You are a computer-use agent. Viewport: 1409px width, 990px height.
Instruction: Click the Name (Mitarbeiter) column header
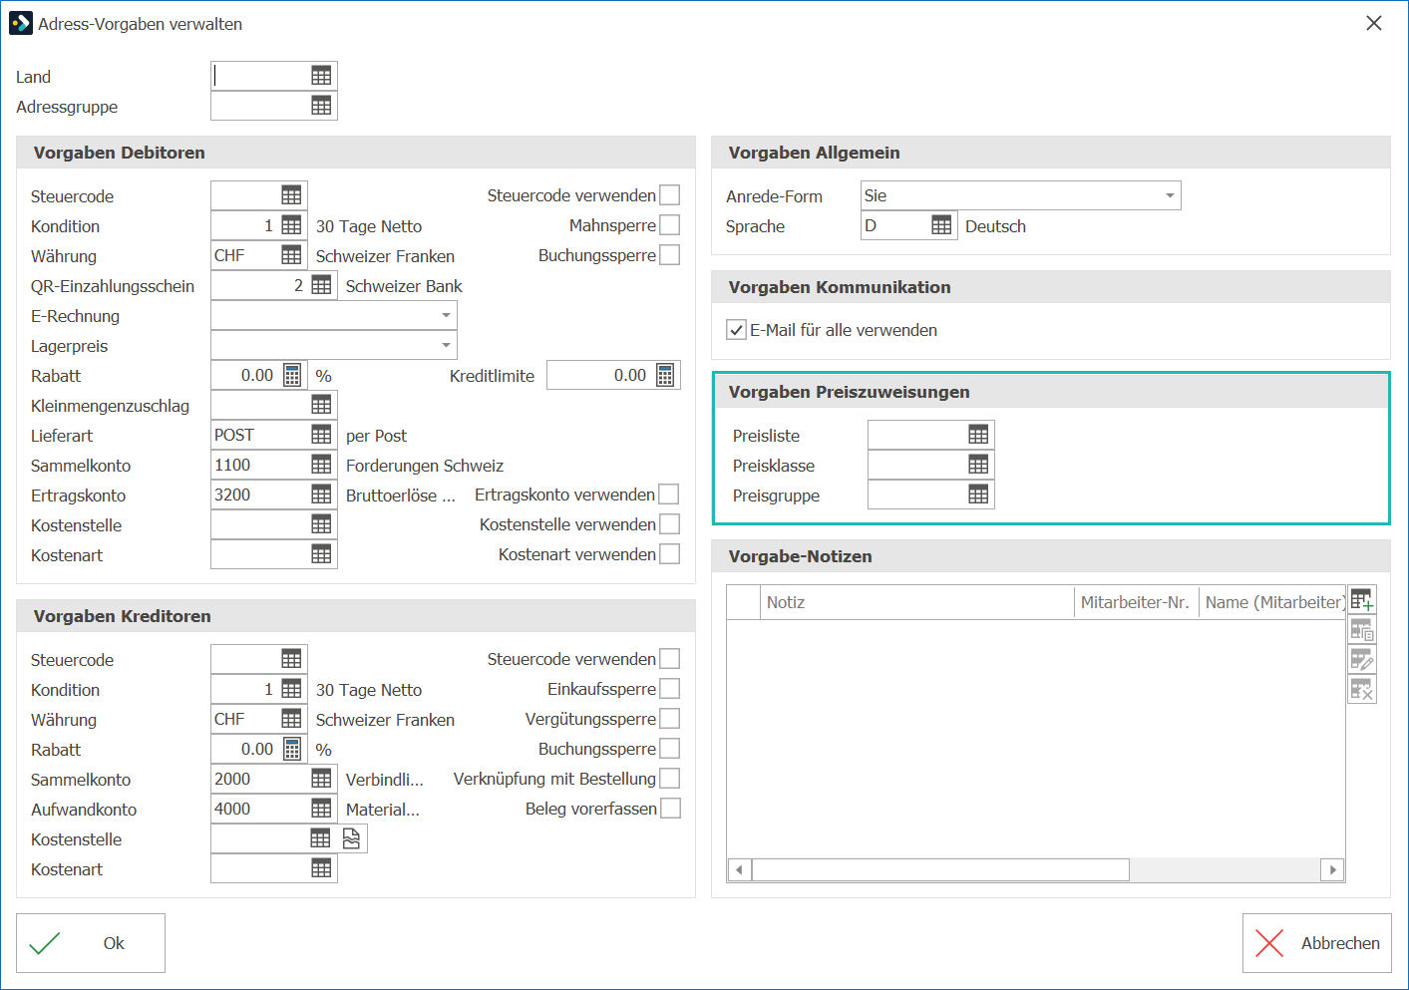[x=1272, y=602]
